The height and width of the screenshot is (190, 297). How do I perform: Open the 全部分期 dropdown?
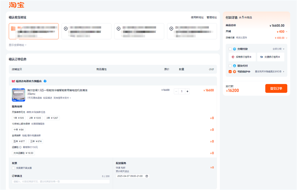278,49
